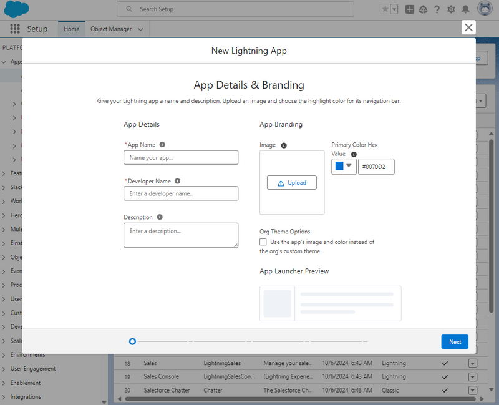Open the Setup gear menu
This screenshot has height=405, width=499.
point(451,9)
